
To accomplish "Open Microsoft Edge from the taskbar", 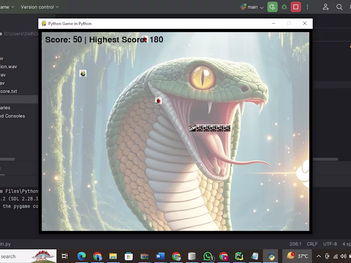I will pyautogui.click(x=82, y=256).
